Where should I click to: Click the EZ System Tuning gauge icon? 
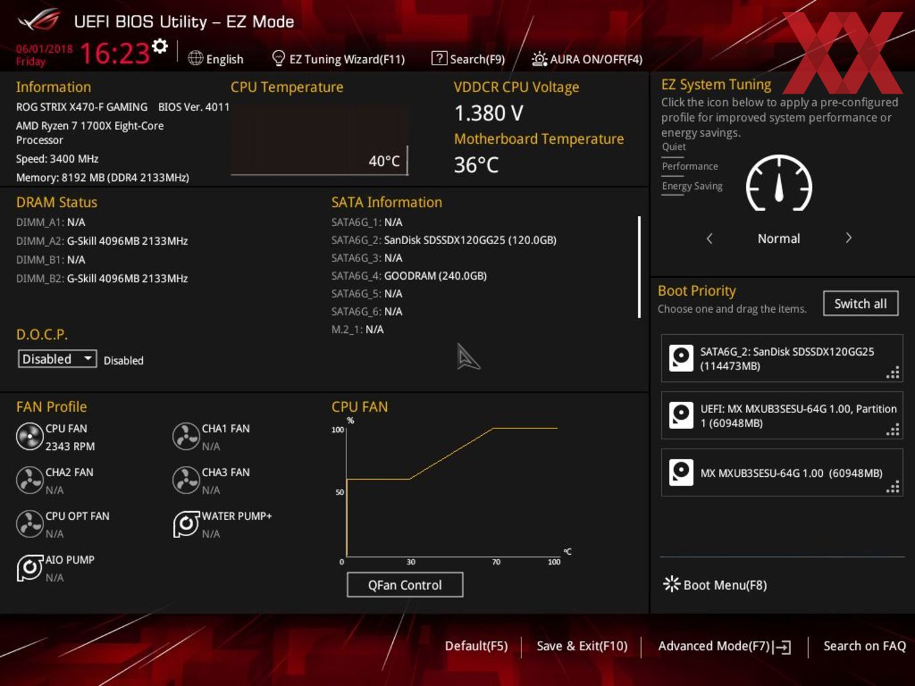click(x=779, y=184)
